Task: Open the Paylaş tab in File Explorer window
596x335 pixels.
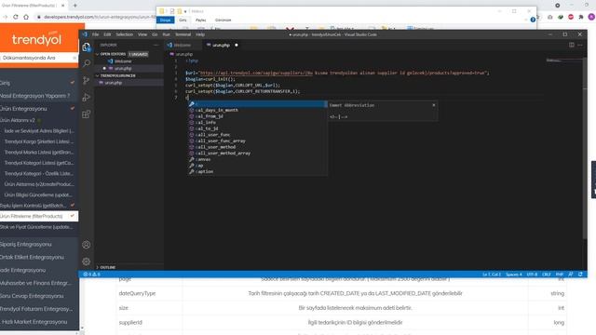Action: 201,20
